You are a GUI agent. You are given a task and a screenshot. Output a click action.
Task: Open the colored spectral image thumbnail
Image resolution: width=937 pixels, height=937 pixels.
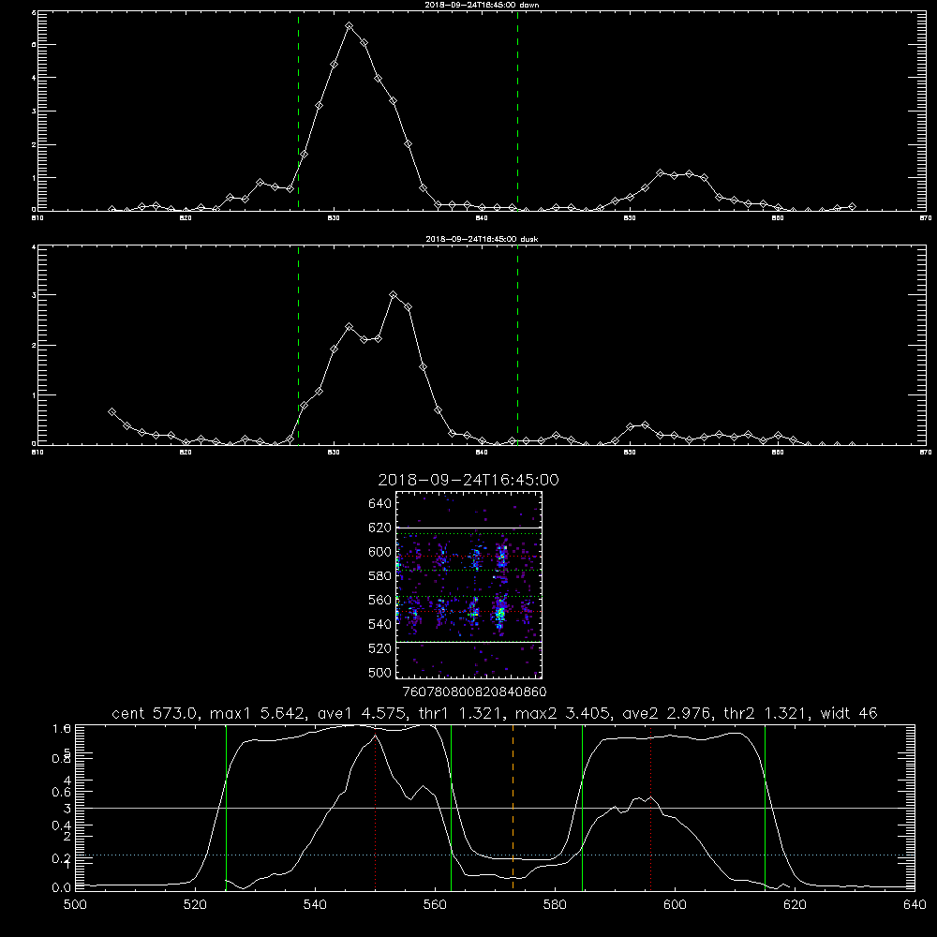coord(468,585)
